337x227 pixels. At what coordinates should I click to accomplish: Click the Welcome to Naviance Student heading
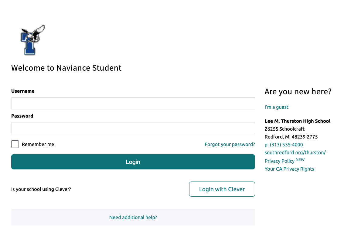tap(66, 68)
